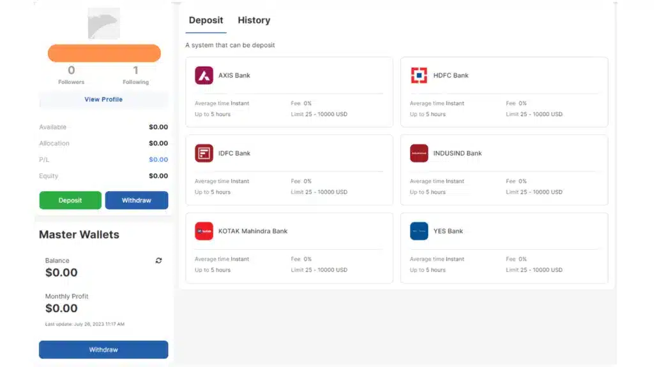
Task: Click the HDFC Bank logo icon
Action: coord(419,75)
